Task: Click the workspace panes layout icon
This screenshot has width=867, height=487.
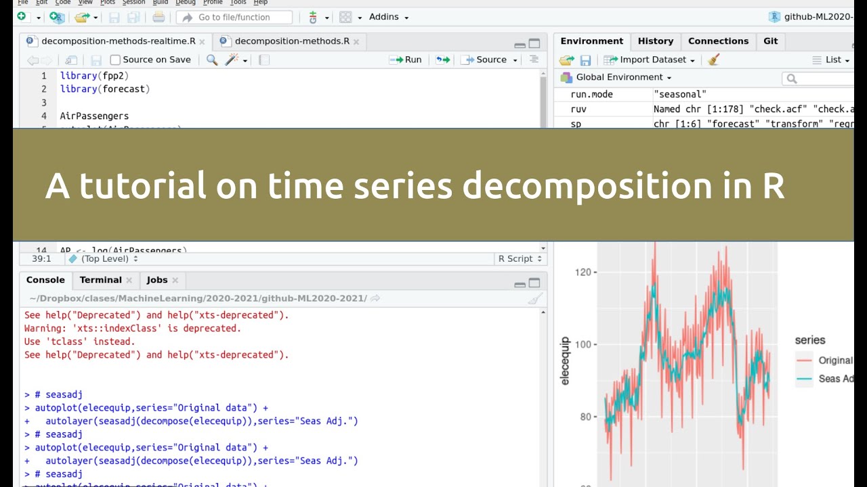Action: tap(345, 17)
